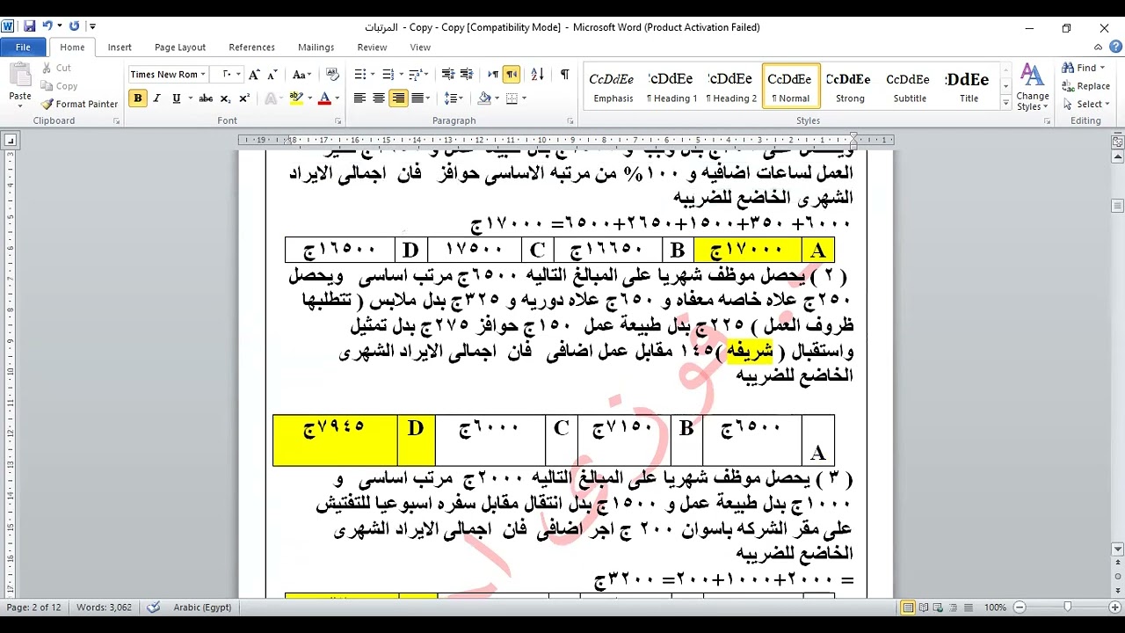Switch to the View tab
This screenshot has height=633, width=1125.
(420, 47)
